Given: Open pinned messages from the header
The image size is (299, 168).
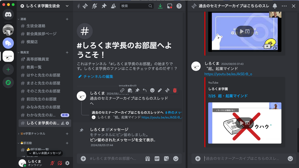Looking at the screenshot, I should pyautogui.click(x=104, y=6).
